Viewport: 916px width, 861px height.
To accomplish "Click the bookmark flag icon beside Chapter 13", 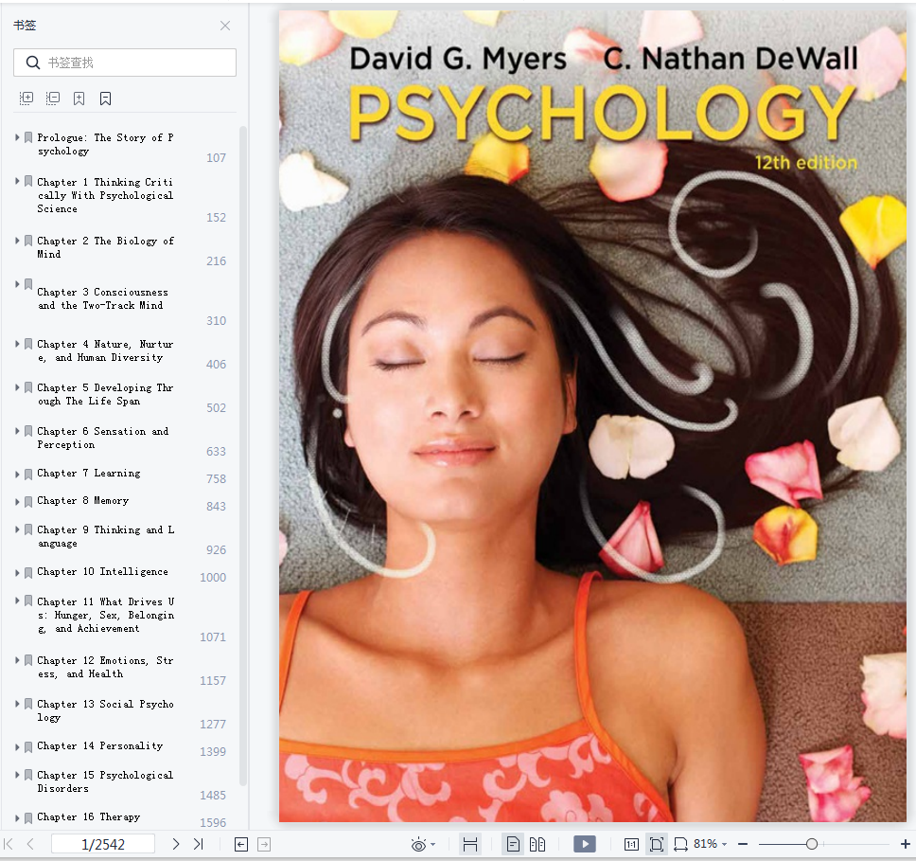I will 28,704.
